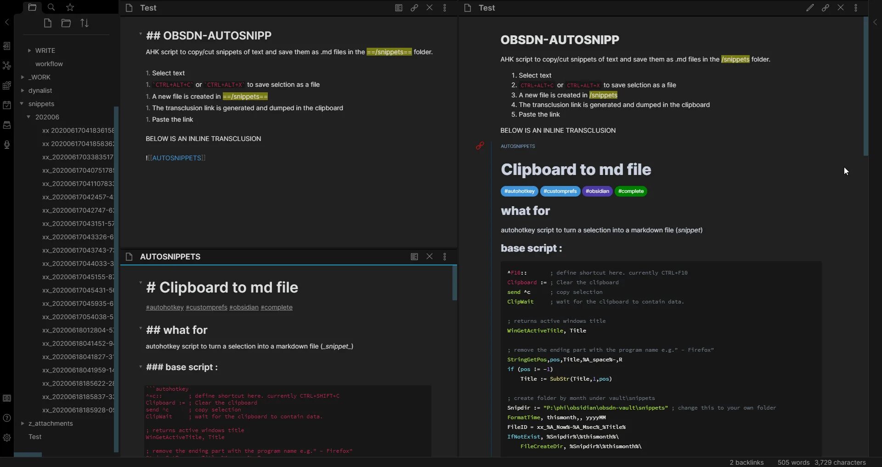Expand the WRITE folder

click(x=29, y=51)
